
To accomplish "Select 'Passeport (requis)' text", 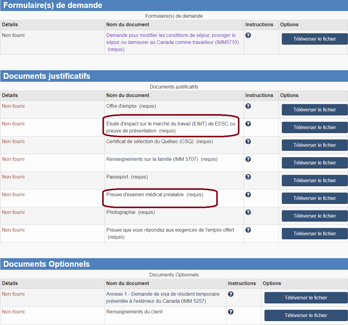I will [x=127, y=177].
